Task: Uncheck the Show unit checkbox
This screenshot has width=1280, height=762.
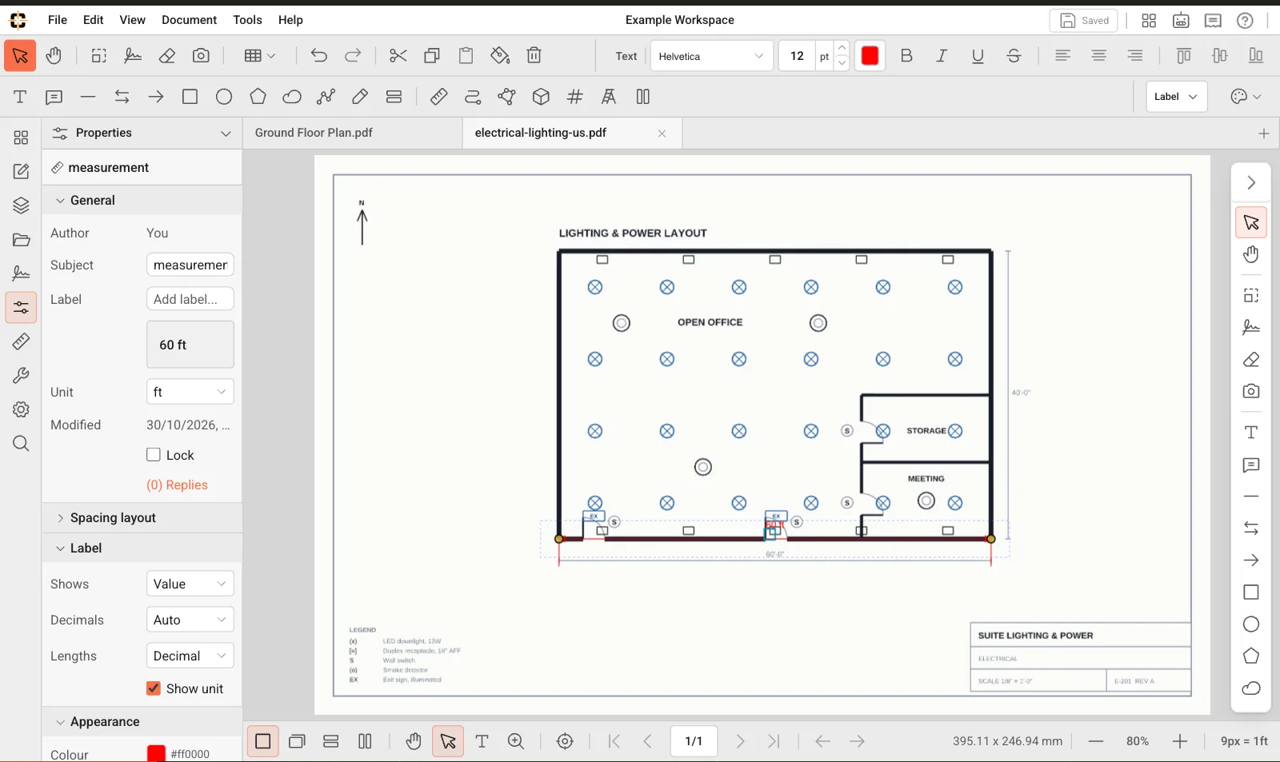Action: [154, 688]
